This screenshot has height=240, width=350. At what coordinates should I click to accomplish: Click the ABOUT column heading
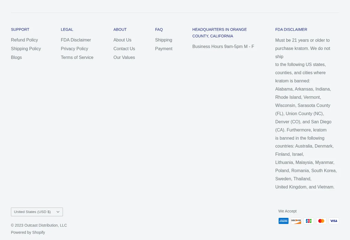tap(120, 29)
